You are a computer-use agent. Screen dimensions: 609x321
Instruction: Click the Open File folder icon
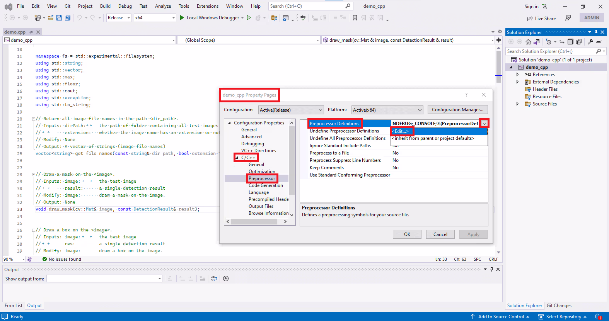point(51,18)
